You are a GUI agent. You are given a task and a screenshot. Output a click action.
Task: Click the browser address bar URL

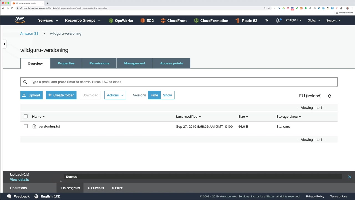64,8
